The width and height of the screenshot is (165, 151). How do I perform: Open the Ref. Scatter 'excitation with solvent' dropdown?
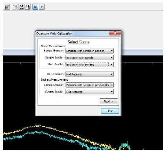[89, 64]
